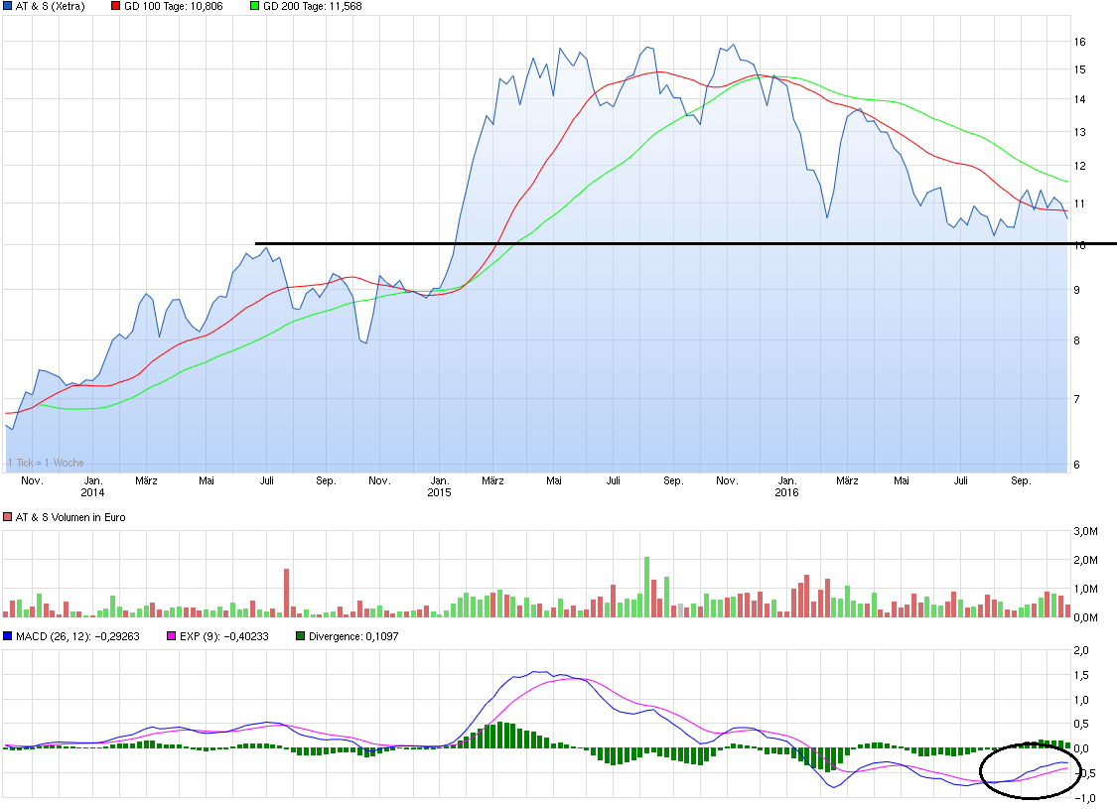Click price axis value 13
The width and height of the screenshot is (1117, 809).
(x=1080, y=132)
